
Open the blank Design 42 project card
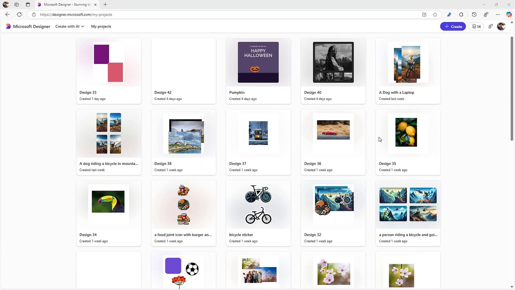183,71
